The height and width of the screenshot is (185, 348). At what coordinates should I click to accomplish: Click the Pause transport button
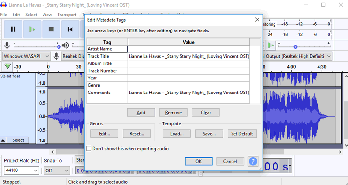coord(13,29)
